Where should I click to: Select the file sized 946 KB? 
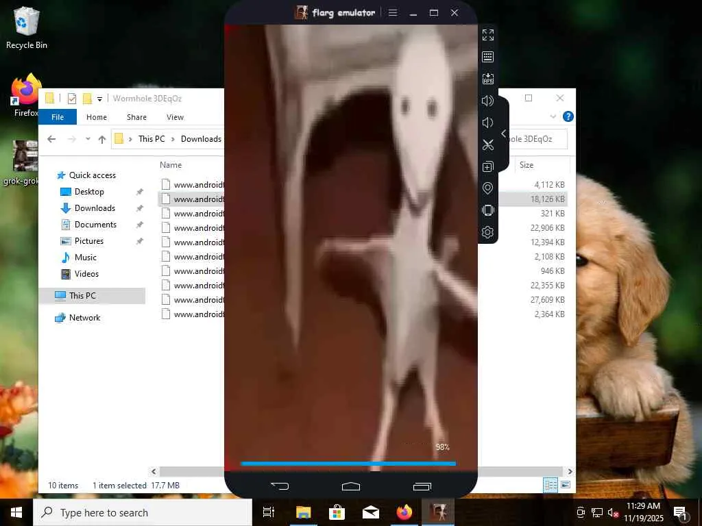[363, 271]
